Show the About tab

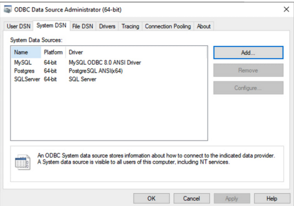pyautogui.click(x=204, y=26)
